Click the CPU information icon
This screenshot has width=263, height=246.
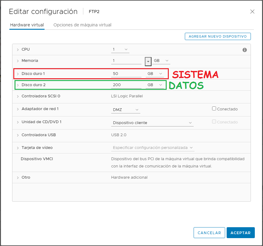coord(245,50)
